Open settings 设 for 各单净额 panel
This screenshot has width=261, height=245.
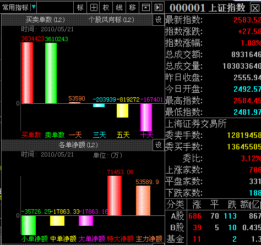pos(159,145)
